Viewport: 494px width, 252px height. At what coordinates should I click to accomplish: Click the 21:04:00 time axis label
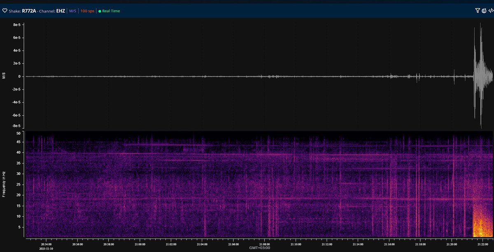202,244
